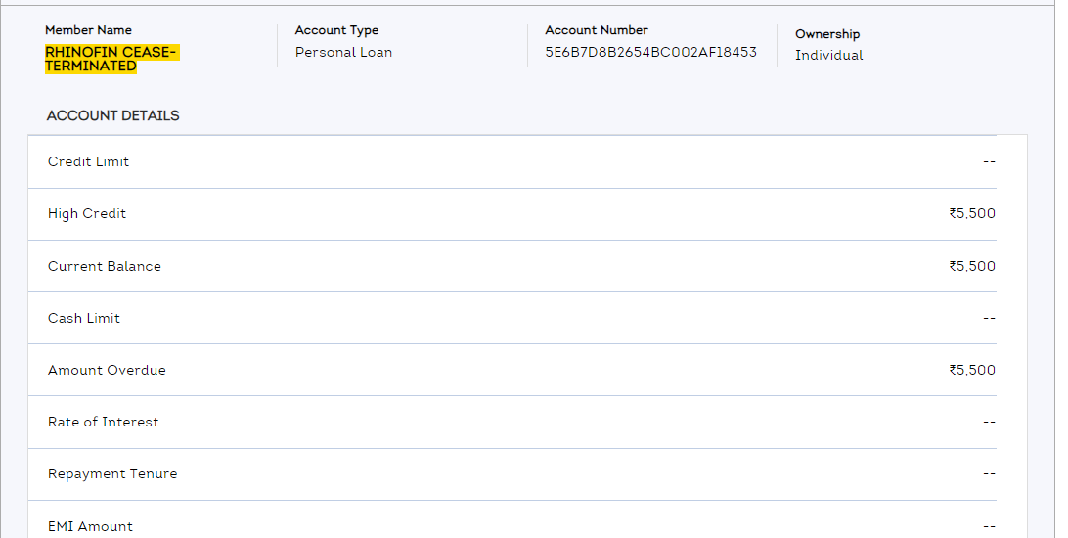Viewport: 1068px width, 538px height.
Task: Click the Member Name label
Action: pos(88,30)
